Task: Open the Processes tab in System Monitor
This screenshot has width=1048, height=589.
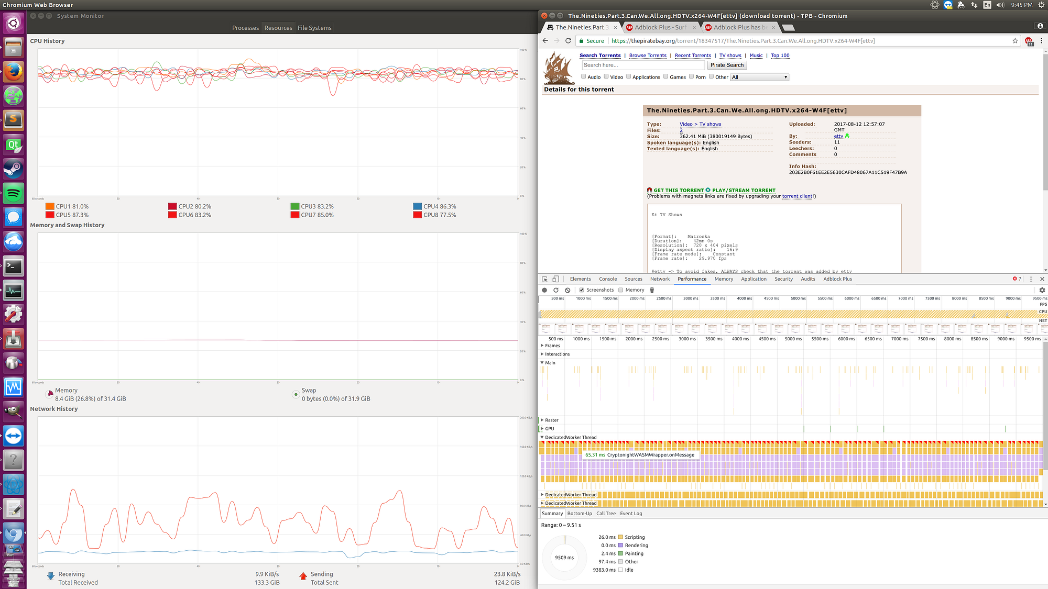Action: pos(245,28)
